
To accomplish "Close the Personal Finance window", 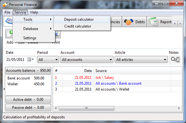I will point(176,3).
